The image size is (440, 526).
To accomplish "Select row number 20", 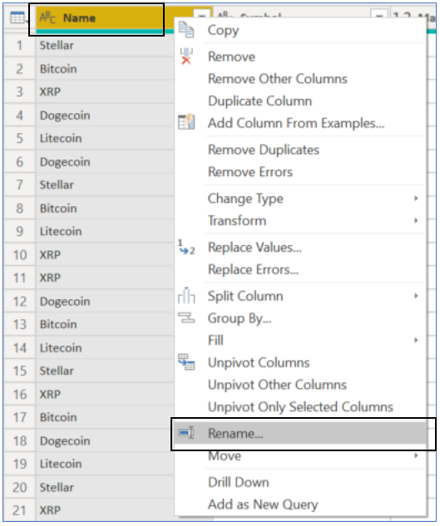I will (x=20, y=487).
